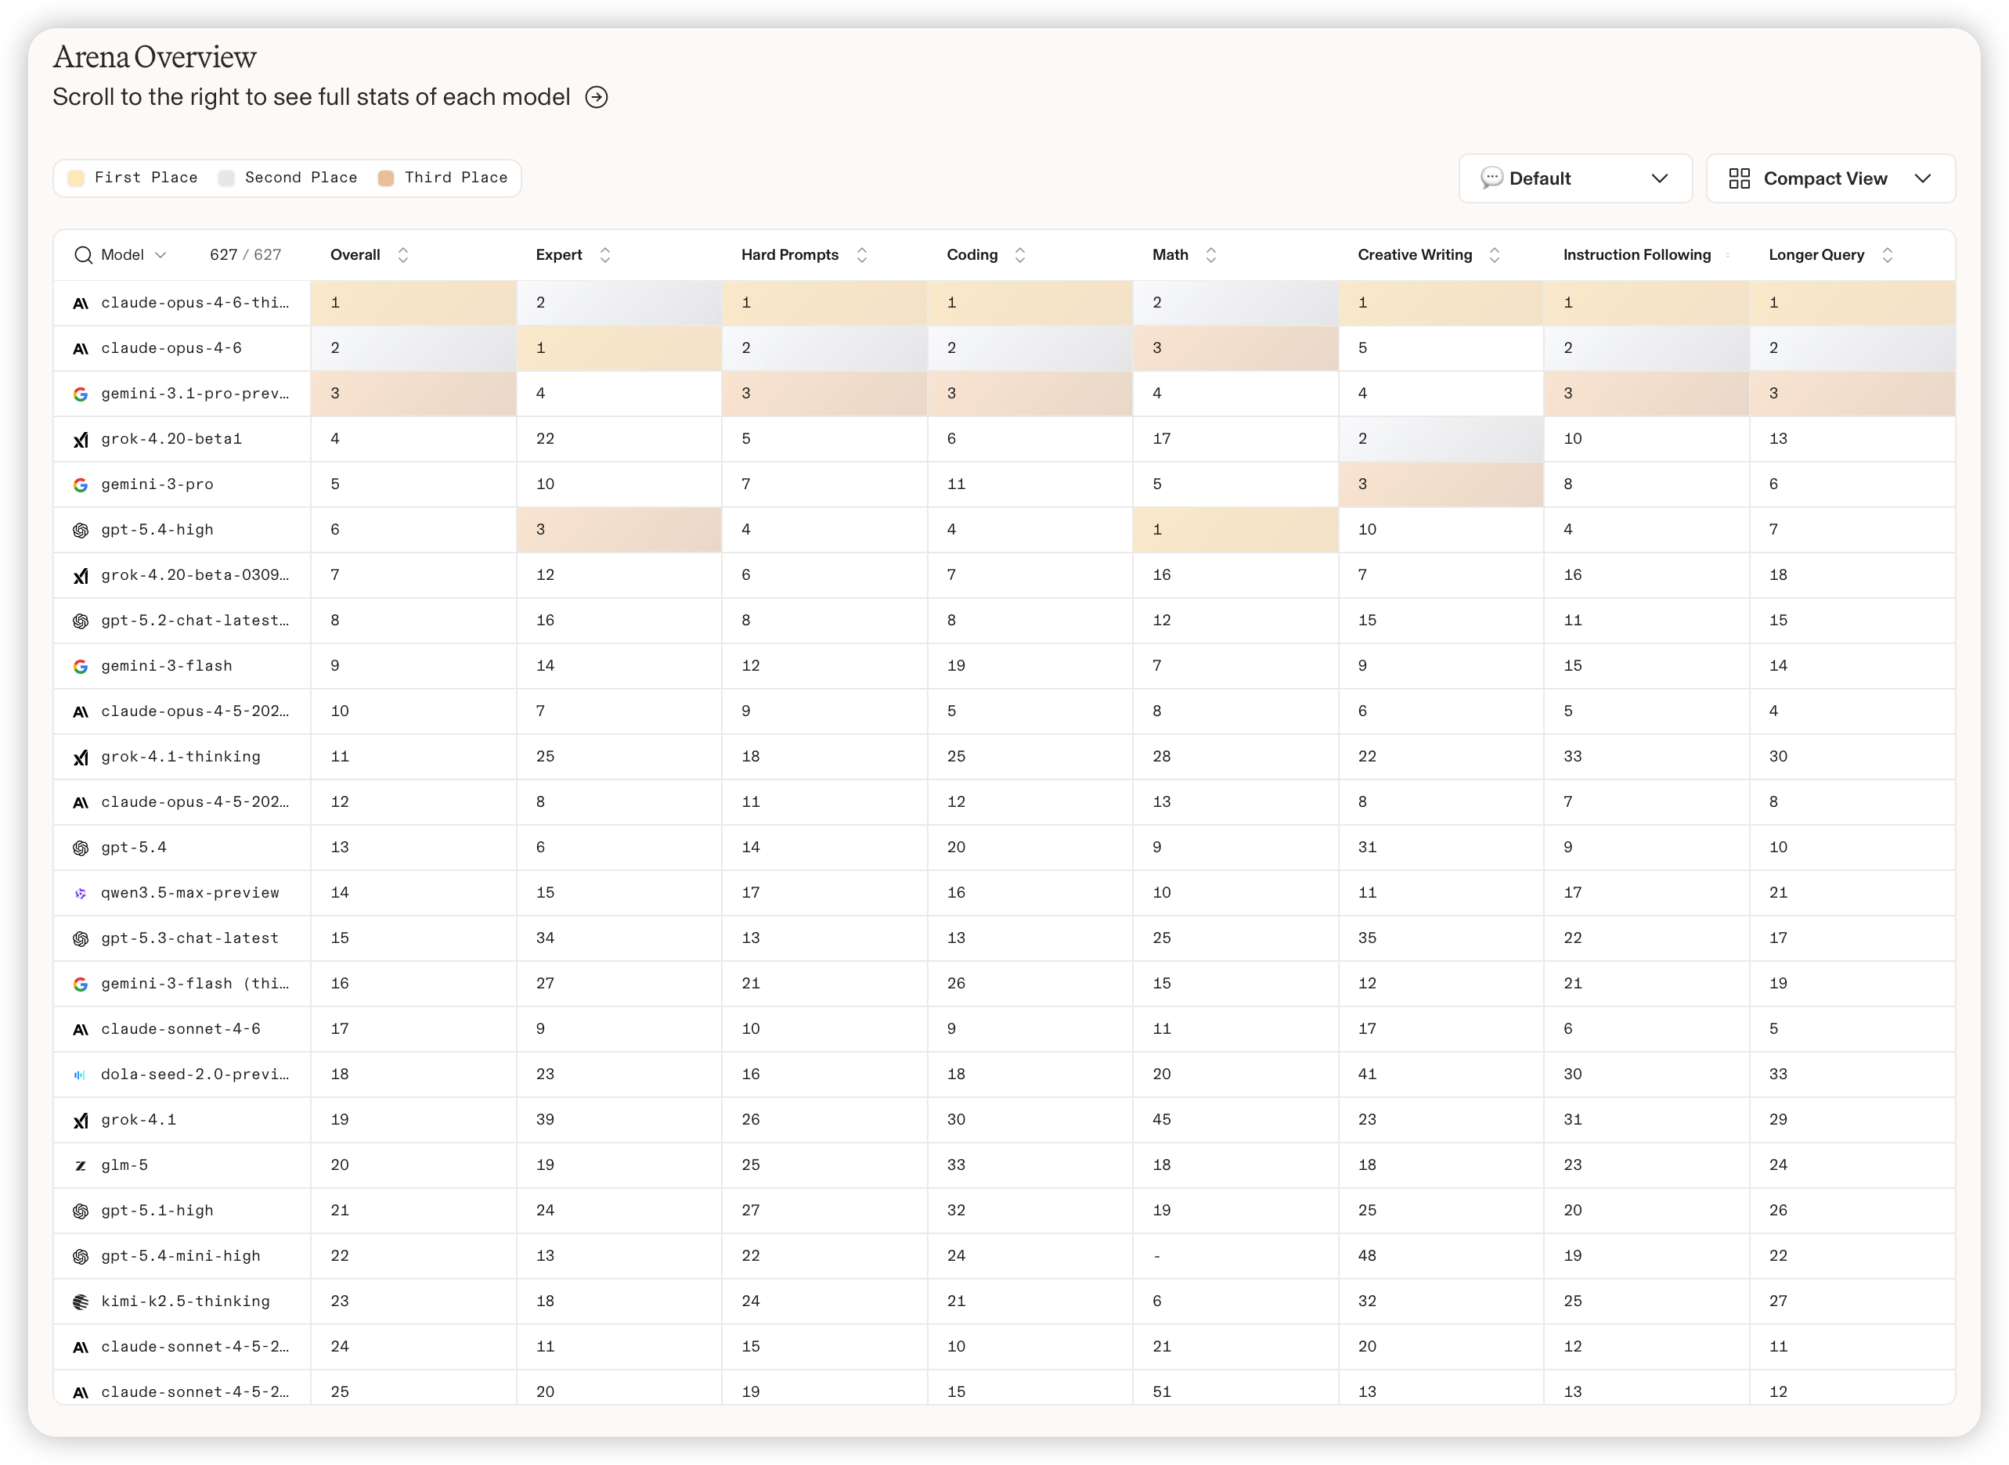Toggle sort arrows for the Coding column
The width and height of the screenshot is (2009, 1465).
1020,255
